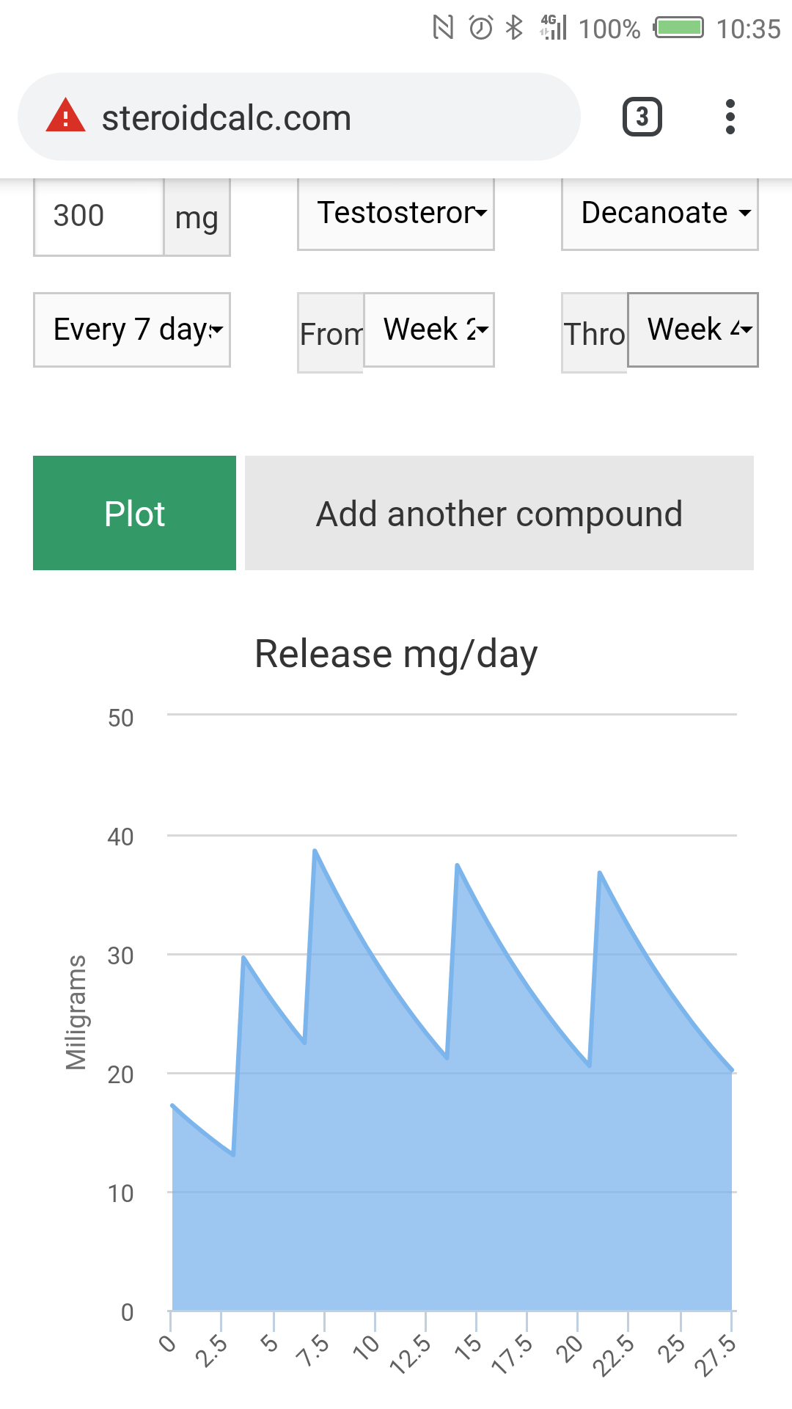This screenshot has width=792, height=1409.
Task: Open the tab switcher showing 3 tabs
Action: (x=642, y=117)
